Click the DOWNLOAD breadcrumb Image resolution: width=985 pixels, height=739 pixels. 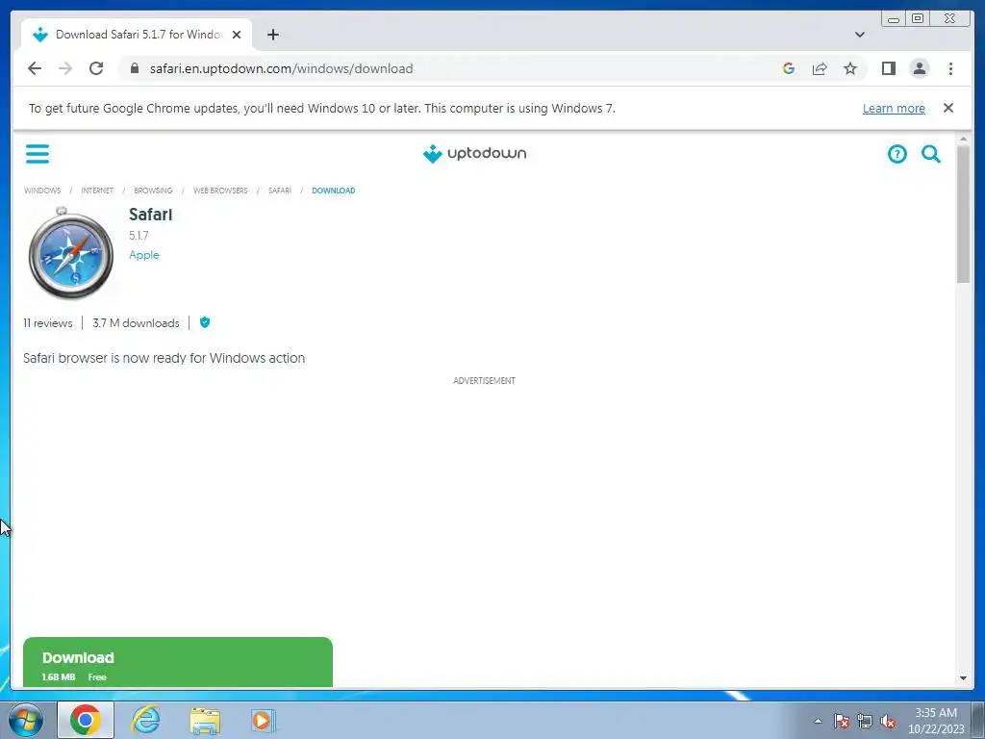[x=334, y=191]
